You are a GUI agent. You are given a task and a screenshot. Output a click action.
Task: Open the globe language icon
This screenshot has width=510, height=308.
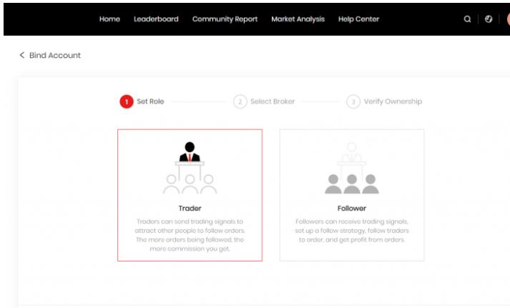click(x=489, y=19)
